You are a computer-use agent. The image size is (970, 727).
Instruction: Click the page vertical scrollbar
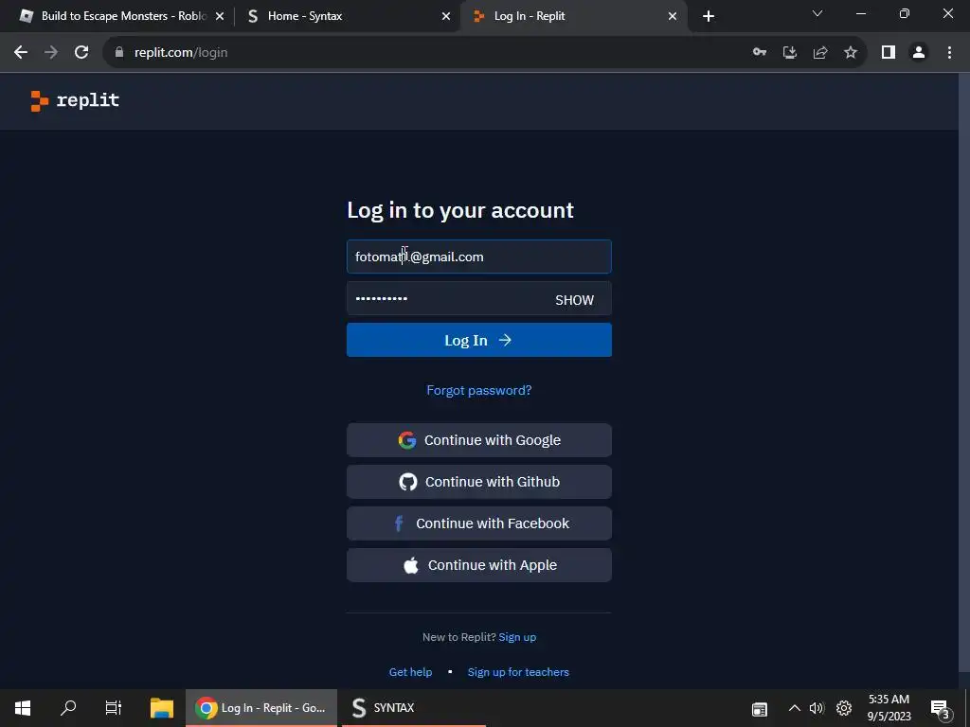(x=964, y=371)
